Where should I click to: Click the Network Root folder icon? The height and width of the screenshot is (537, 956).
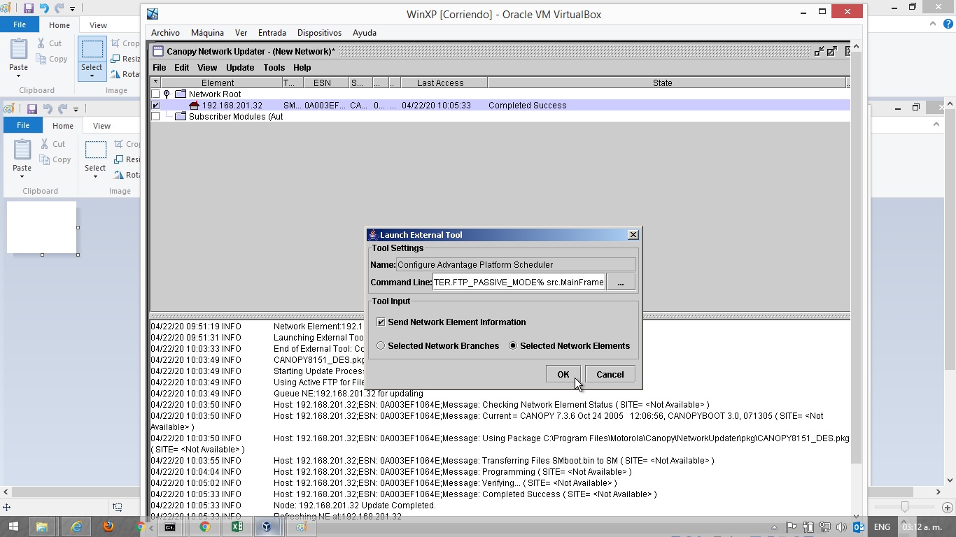181,94
